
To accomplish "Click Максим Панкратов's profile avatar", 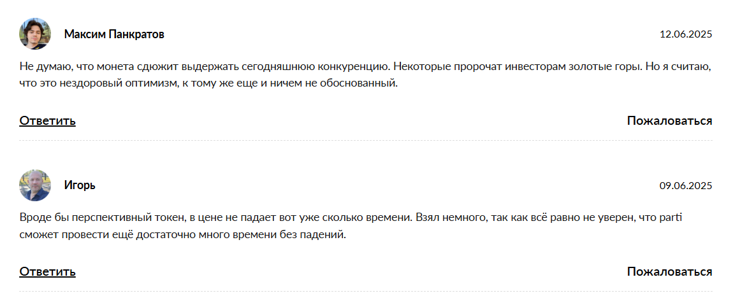I will point(34,34).
